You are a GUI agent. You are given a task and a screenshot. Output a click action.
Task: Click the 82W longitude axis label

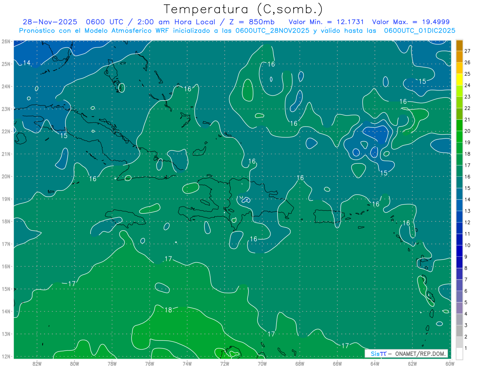pyautogui.click(x=37, y=363)
